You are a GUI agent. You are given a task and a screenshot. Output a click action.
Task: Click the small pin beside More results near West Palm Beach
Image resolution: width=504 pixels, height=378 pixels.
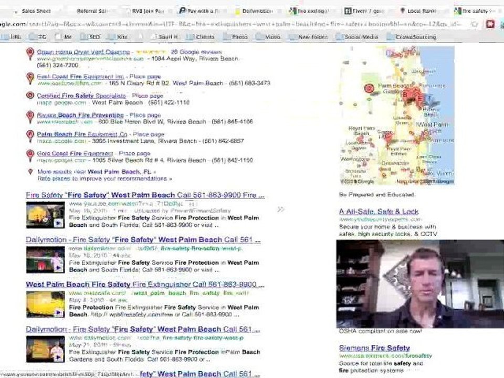[30, 172]
